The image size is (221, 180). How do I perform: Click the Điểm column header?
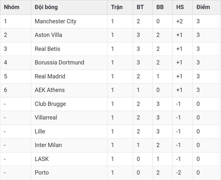[203, 7]
